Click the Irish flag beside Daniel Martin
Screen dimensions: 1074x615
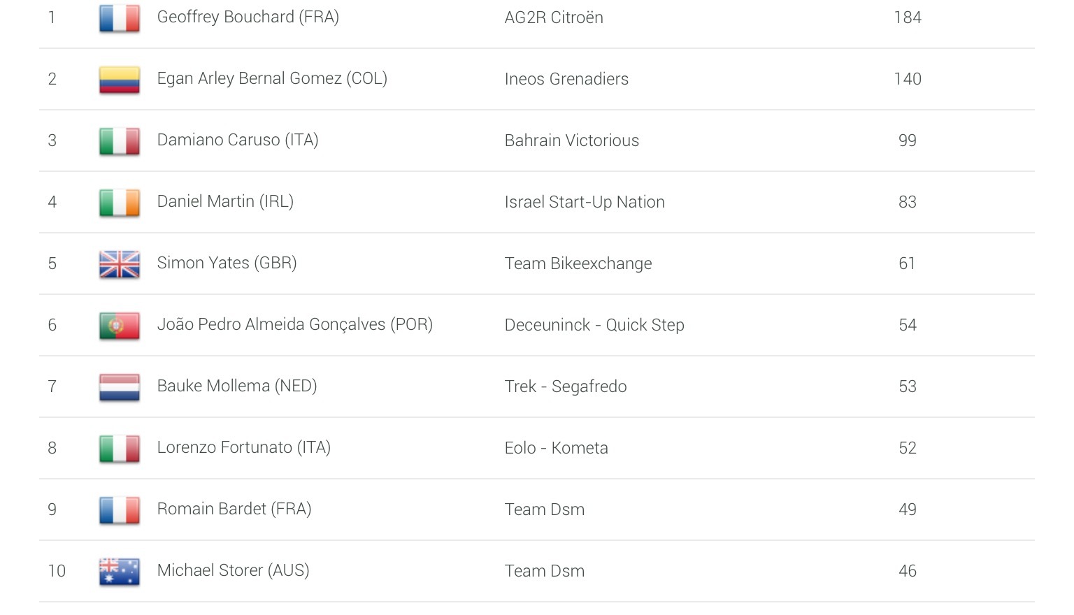coord(120,203)
